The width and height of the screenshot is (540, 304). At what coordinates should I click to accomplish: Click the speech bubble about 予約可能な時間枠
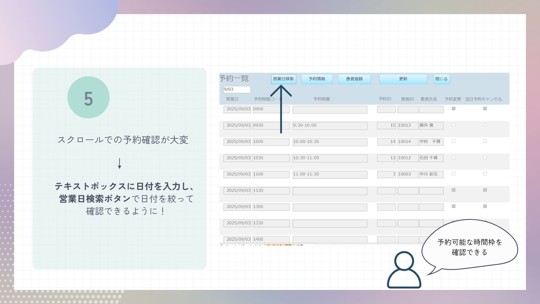[469, 246]
